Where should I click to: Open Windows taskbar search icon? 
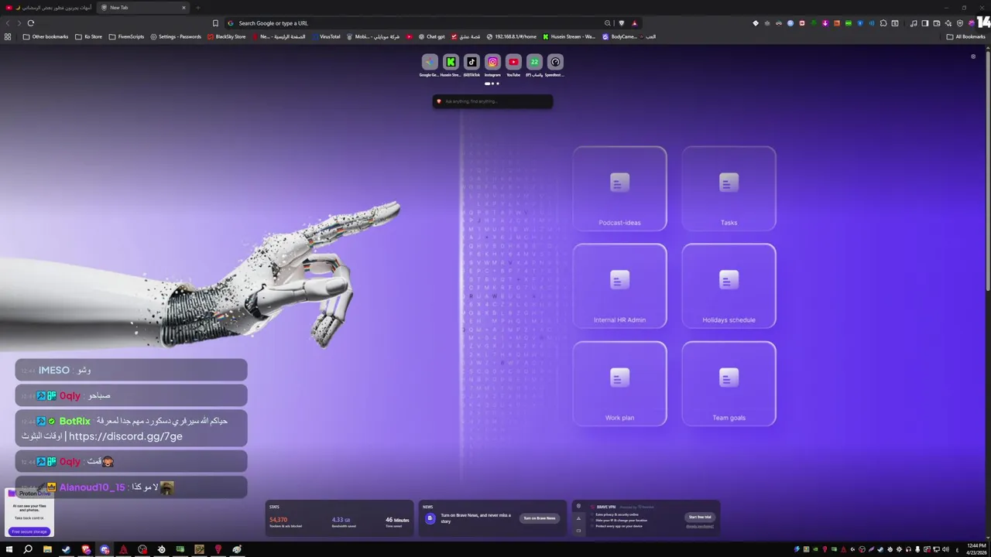tap(28, 550)
